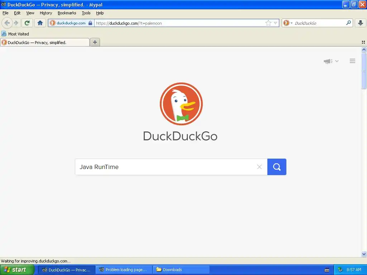This screenshot has height=275, width=367.
Task: Open the View menu
Action: click(30, 13)
